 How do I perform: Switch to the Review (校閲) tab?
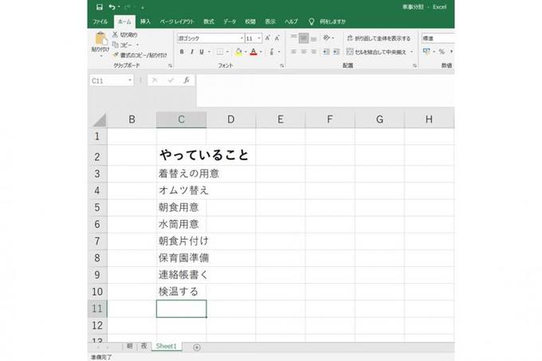(x=250, y=22)
